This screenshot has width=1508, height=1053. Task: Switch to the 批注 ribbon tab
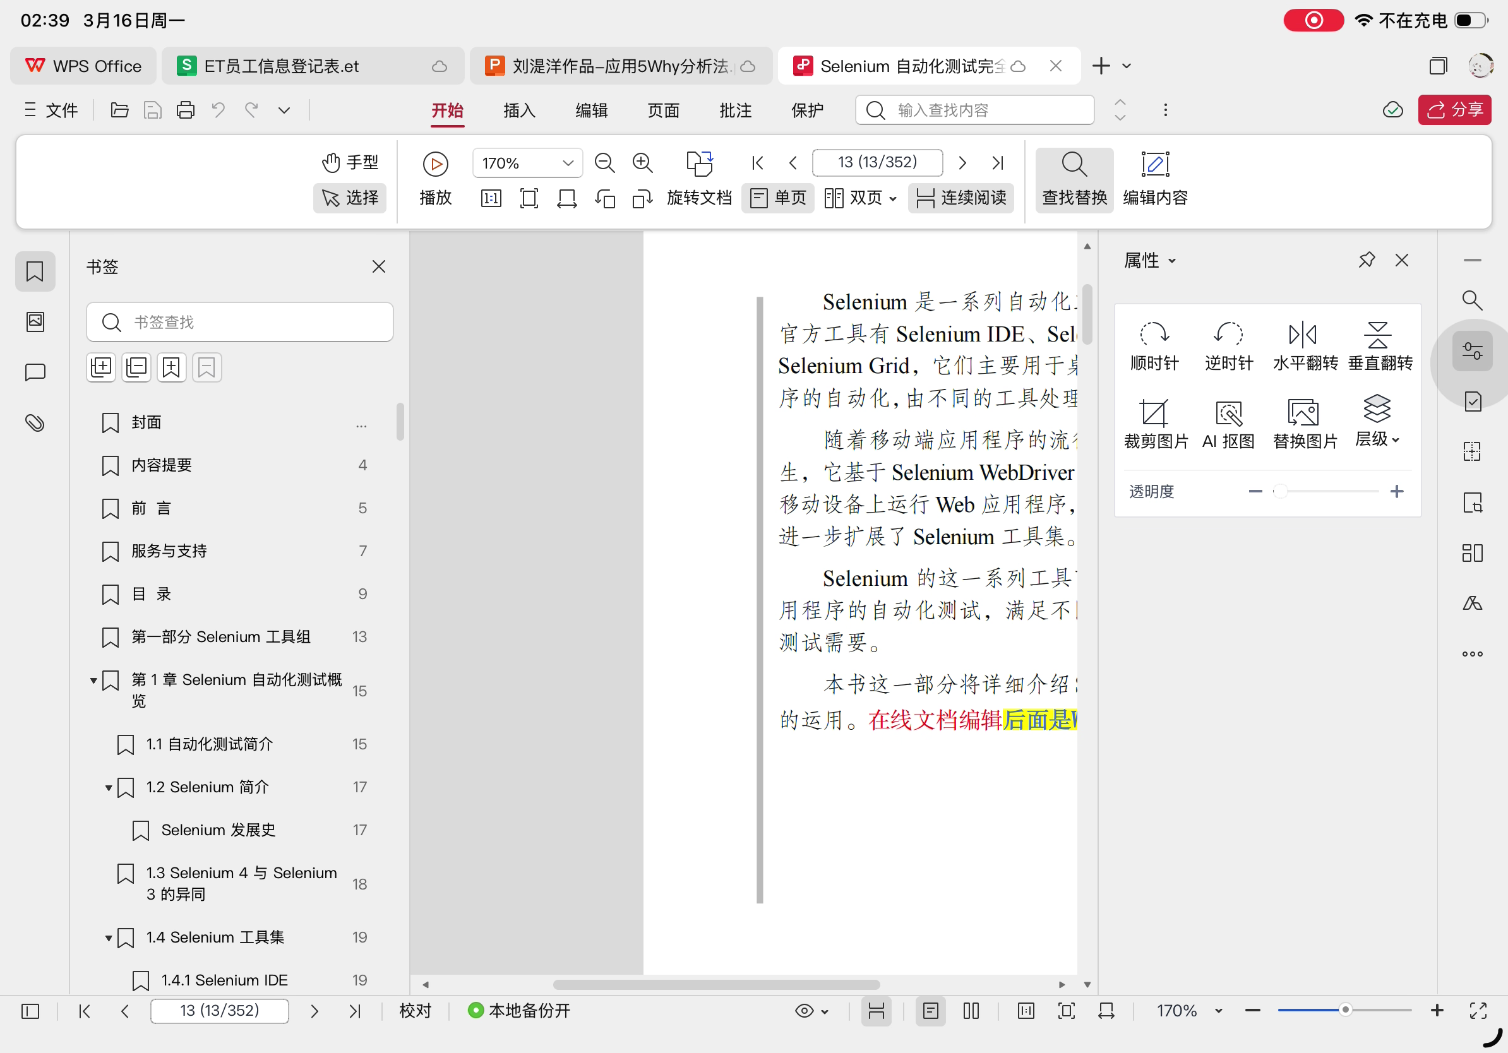point(735,110)
